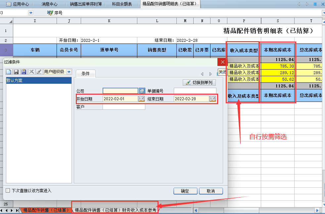This screenshot has height=214, width=325.
Task: Click the delete scheme X icon
Action: pos(31,72)
